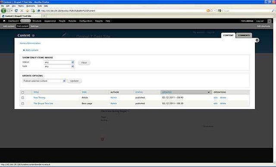This screenshot has width=276, height=167.
Task: Sort by Updated column header
Action: (x=167, y=92)
